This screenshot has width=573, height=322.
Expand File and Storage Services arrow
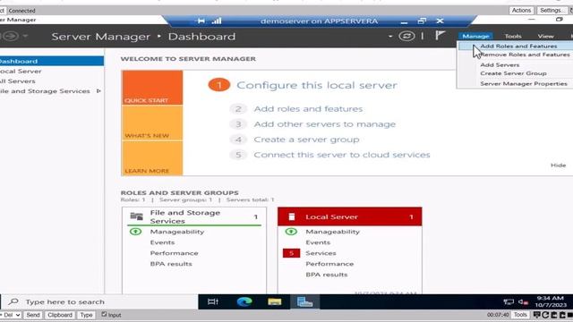pyautogui.click(x=98, y=91)
